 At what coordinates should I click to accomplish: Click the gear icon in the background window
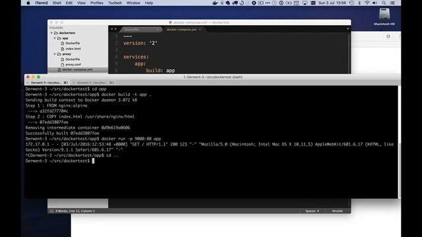tap(388, 36)
